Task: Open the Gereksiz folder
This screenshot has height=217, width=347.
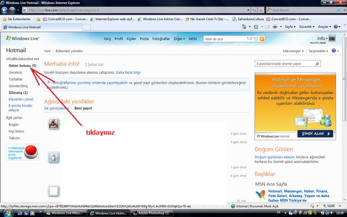Action: pyautogui.click(x=15, y=73)
